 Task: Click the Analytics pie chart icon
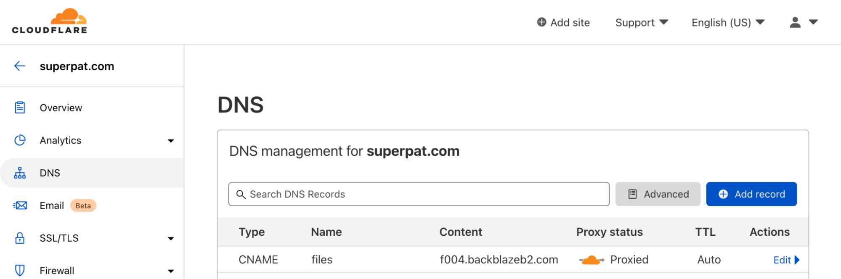pyautogui.click(x=20, y=140)
